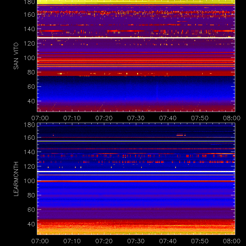Image resolution: width=246 pixels, height=246 pixels.
Task: Click San Vito plot's 08:00 time label
Action: tap(232, 118)
